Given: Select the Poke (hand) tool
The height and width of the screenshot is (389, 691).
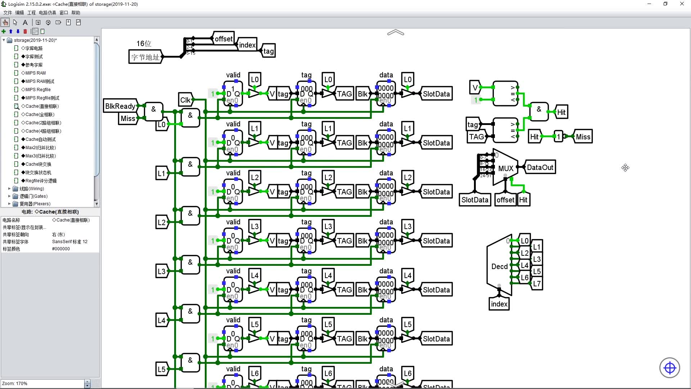Looking at the screenshot, I should [x=5, y=22].
